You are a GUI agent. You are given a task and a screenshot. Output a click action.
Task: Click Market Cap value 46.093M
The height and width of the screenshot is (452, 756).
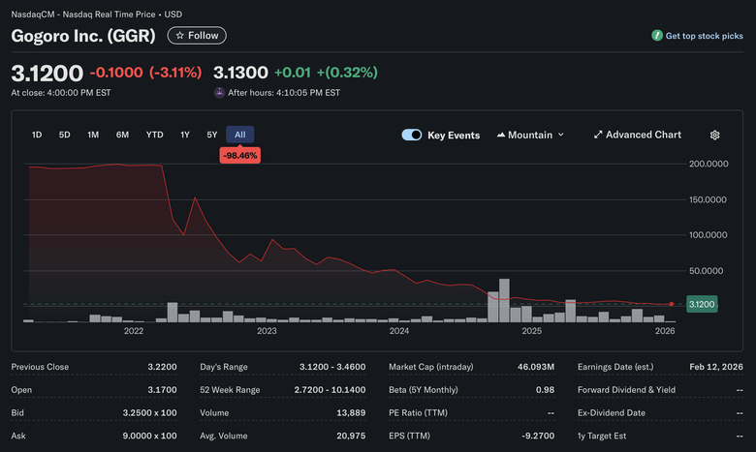[536, 367]
